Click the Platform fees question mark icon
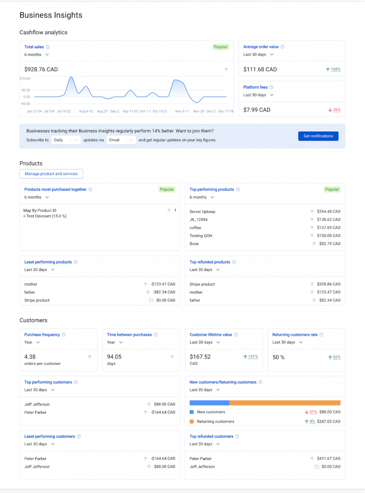Screen dimensions: 365x493 point(272,87)
